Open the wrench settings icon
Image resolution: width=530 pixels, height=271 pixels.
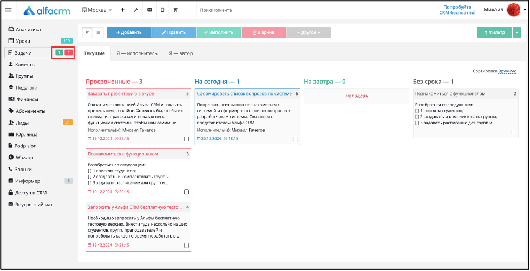coord(136,10)
